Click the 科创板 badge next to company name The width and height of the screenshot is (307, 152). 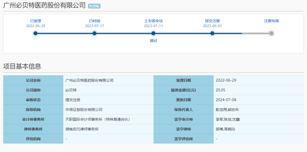click(94, 6)
